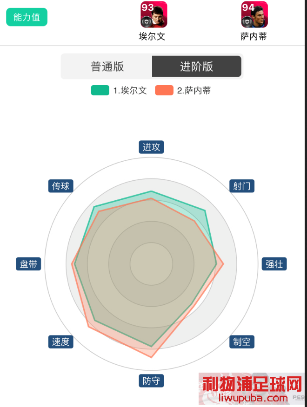Click the 萨内蒂 name under the portrait
This screenshot has width=307, height=407.
254,36
